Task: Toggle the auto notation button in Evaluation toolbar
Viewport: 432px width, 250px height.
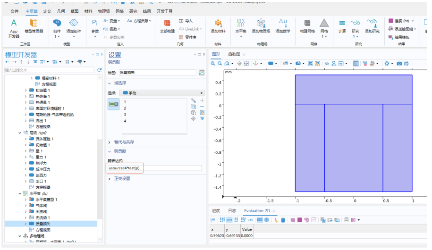Action: coord(229,220)
